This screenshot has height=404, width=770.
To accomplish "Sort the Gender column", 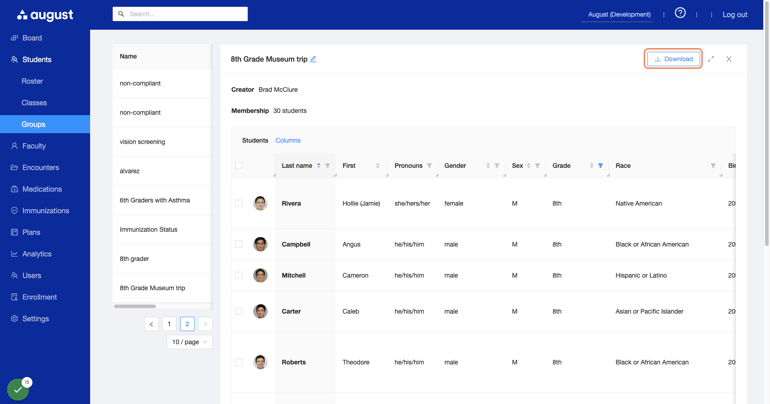I will pyautogui.click(x=488, y=166).
